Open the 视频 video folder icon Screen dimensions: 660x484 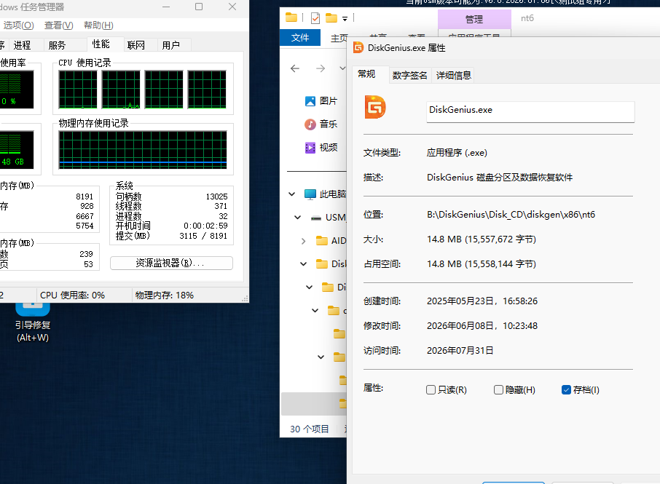310,148
